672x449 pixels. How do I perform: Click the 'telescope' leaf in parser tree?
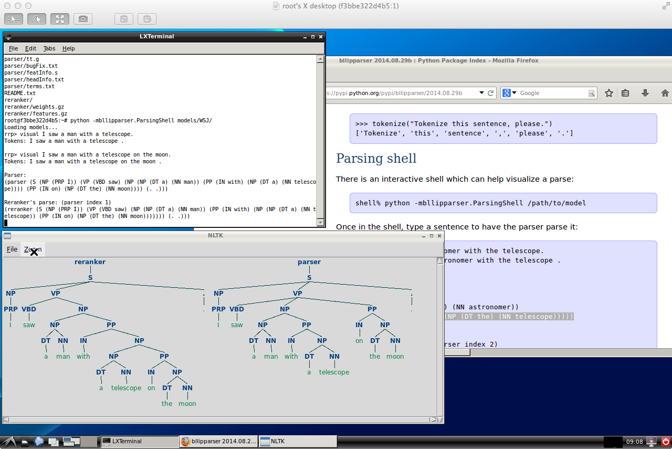334,372
